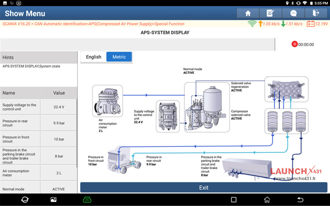Tap 'Pressure in front circuit' diagram label
330x206 pixels.
pyautogui.click(x=96, y=161)
